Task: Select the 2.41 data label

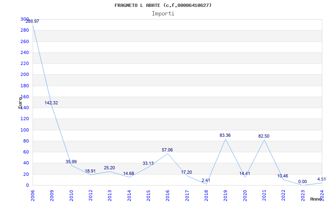Action: [206, 180]
